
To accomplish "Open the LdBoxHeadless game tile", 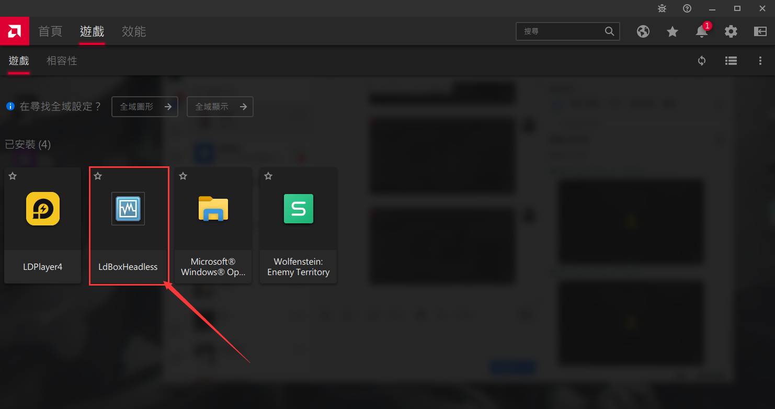I will [x=128, y=225].
